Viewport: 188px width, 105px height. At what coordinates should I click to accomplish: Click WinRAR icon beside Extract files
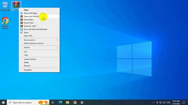pos(21,20)
